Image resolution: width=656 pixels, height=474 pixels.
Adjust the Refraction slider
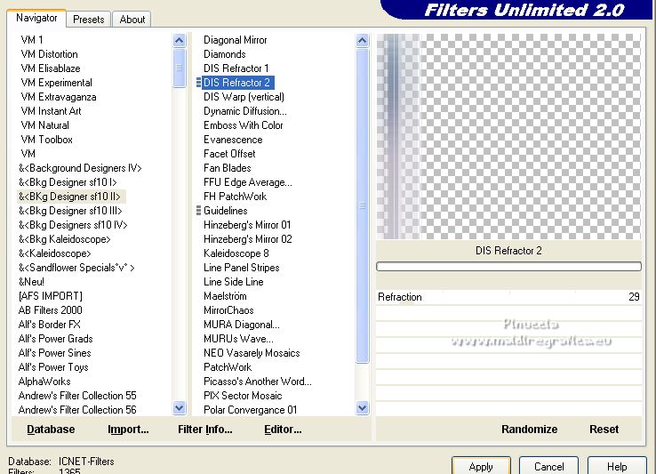(x=508, y=297)
